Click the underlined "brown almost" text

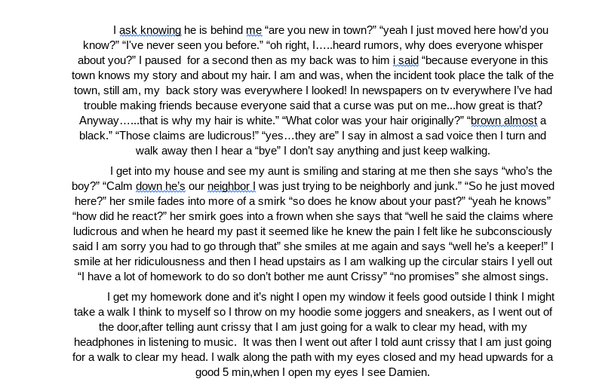coord(504,121)
